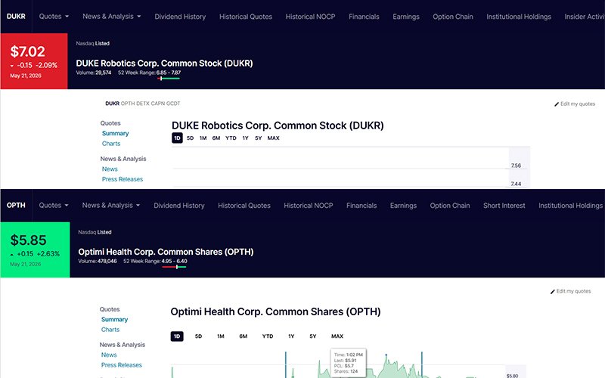Open Financials in DUKR nav bar
The image size is (605, 378).
click(364, 17)
